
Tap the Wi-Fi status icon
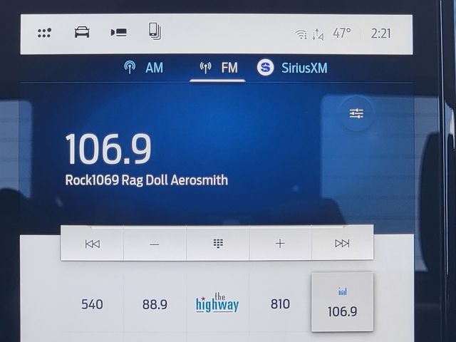[301, 34]
